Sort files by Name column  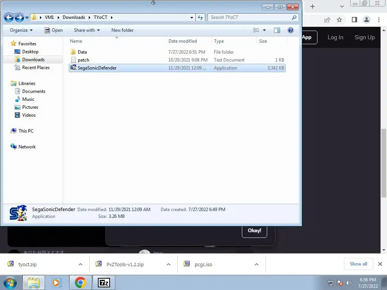pyautogui.click(x=76, y=41)
